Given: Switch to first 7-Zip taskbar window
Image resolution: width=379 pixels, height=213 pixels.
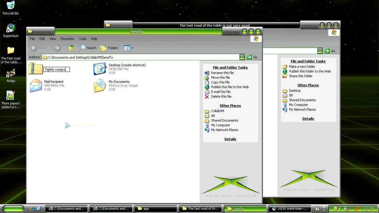Looking at the screenshot, I should (x=66, y=209).
